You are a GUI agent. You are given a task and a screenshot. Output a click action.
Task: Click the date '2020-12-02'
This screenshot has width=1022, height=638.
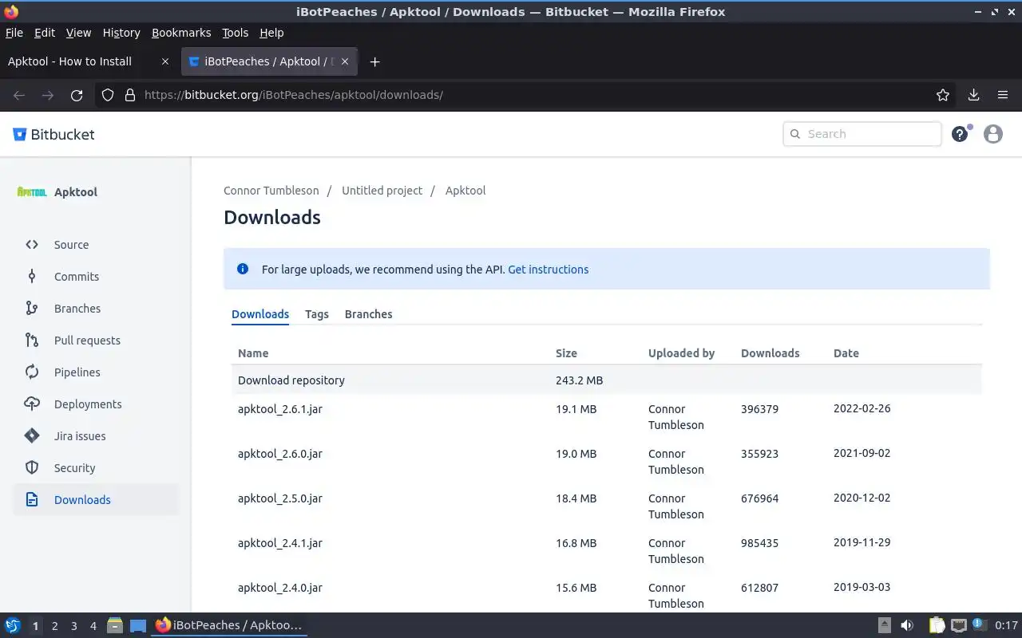tap(862, 498)
